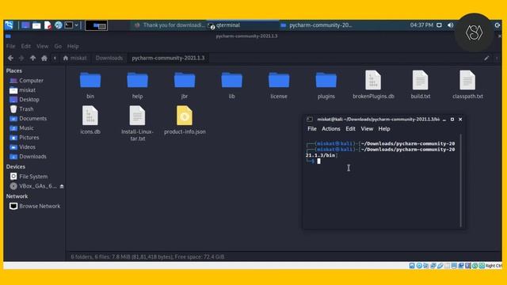Click the power/session icon on the panel
The height and width of the screenshot is (285, 507).
pos(497,25)
